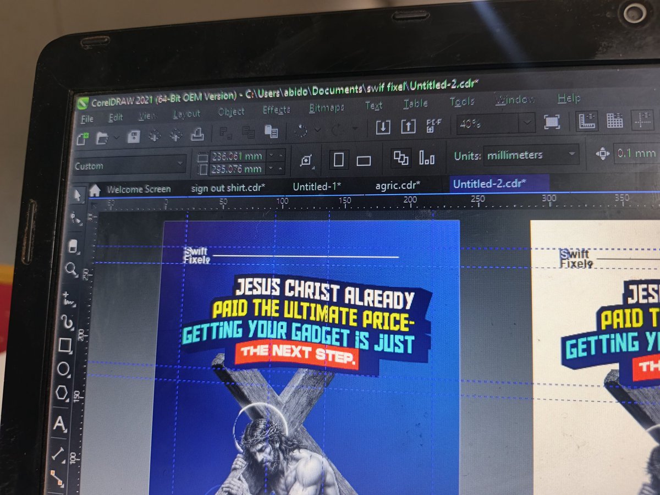Click the Full-screen preview icon
The image size is (660, 495).
point(552,122)
